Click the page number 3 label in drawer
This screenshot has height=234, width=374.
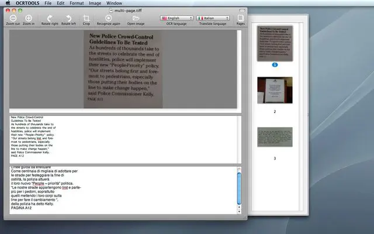pos(275,159)
